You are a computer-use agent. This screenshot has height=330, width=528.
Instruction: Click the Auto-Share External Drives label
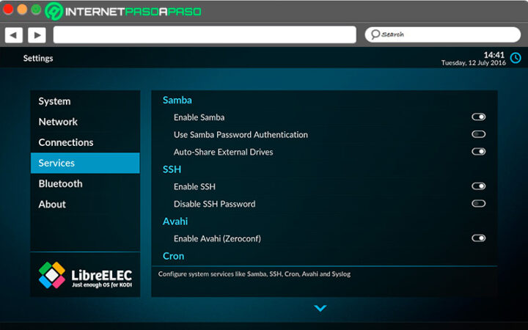[x=223, y=152]
